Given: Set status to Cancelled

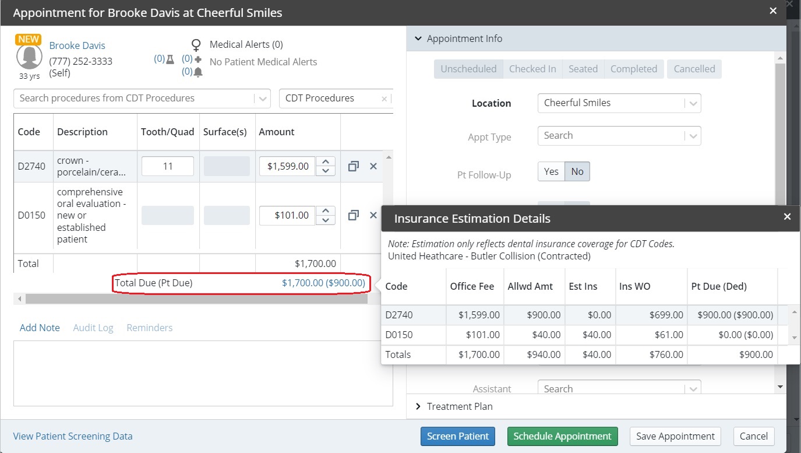Looking at the screenshot, I should 694,69.
